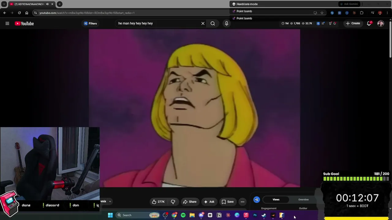Open Spotify from the taskbar
This screenshot has width=392, height=220.
click(183, 215)
